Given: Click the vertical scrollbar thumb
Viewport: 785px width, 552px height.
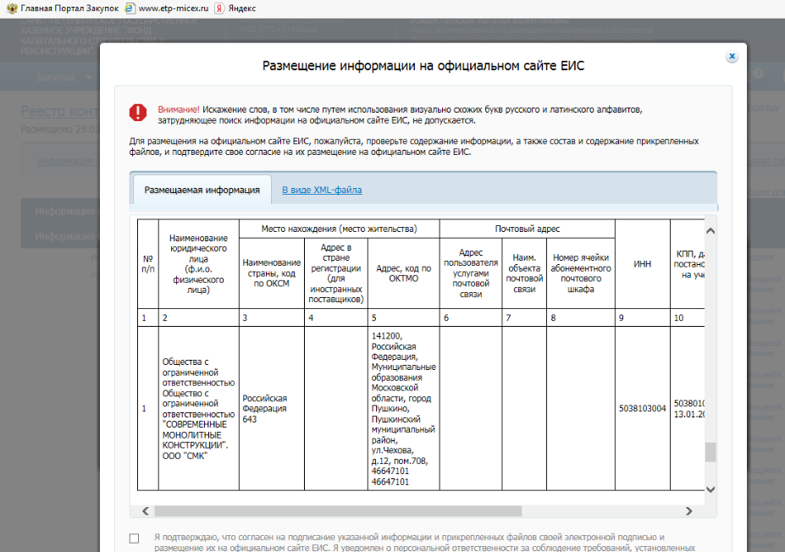Looking at the screenshot, I should [710, 452].
